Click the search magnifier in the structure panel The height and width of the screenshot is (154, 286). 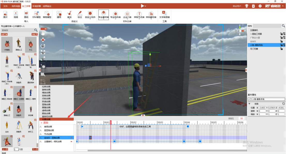[283, 26]
